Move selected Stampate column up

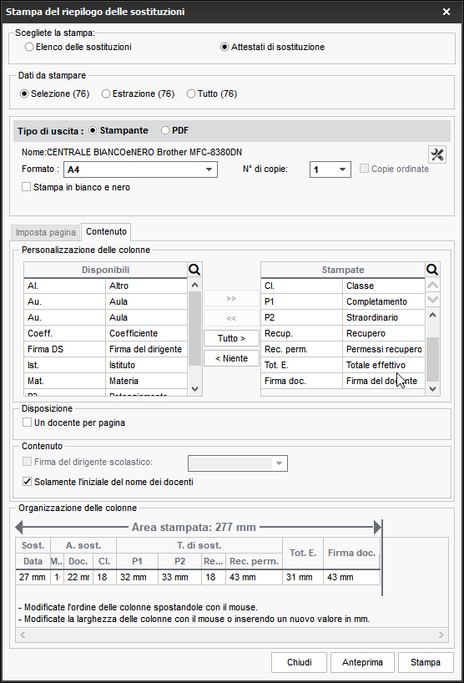(x=432, y=286)
